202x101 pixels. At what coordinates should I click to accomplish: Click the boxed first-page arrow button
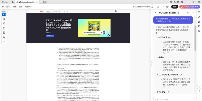tap(199, 87)
